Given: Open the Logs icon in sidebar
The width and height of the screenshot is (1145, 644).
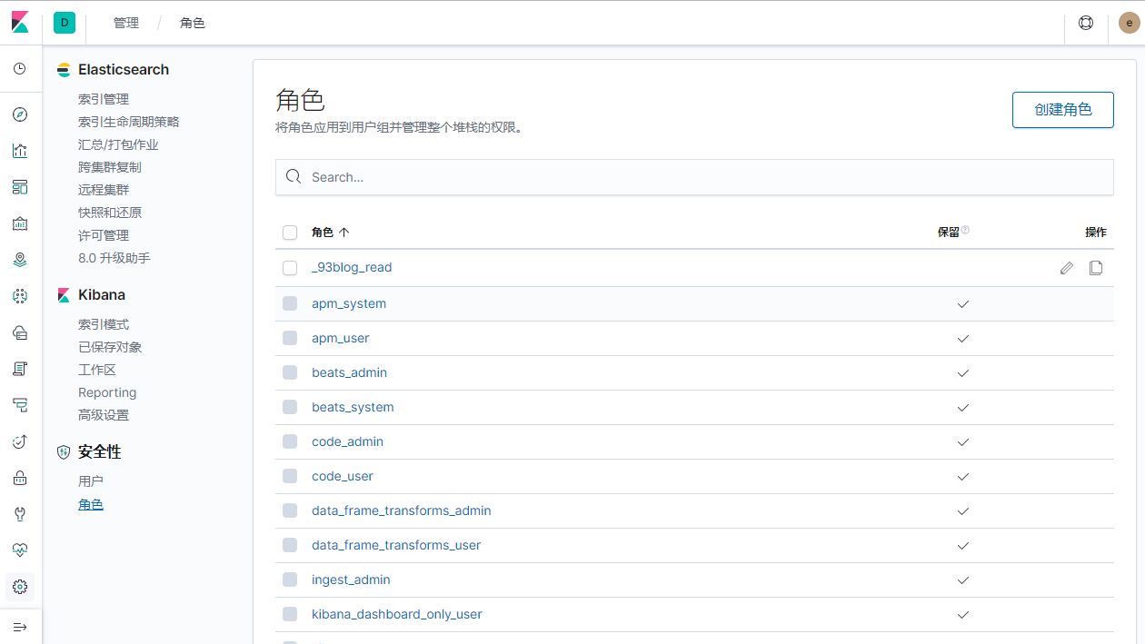Looking at the screenshot, I should click(x=20, y=369).
